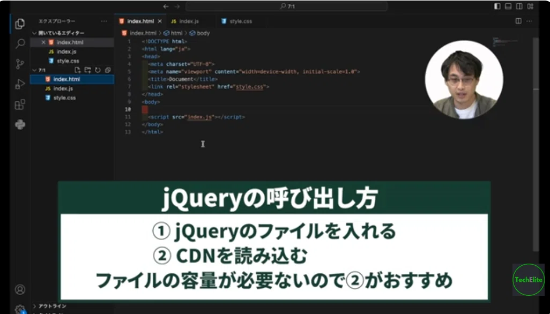Collapse all folders in Explorer
The image size is (550, 314).
tap(108, 70)
